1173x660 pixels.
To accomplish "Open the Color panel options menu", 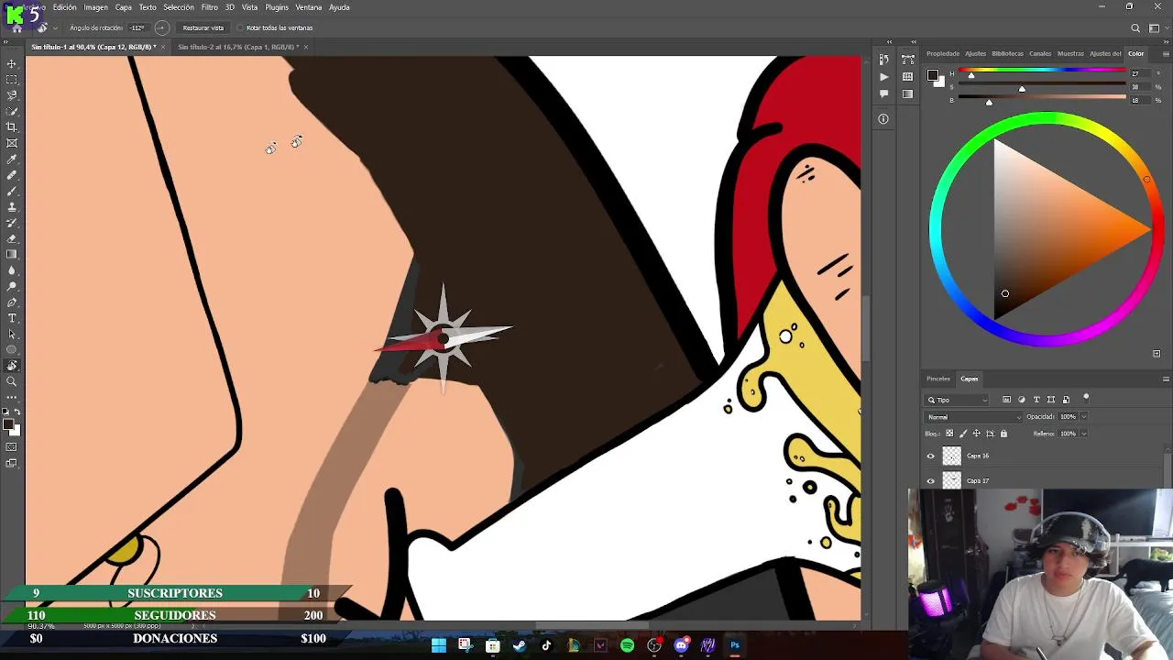I will [x=1166, y=54].
